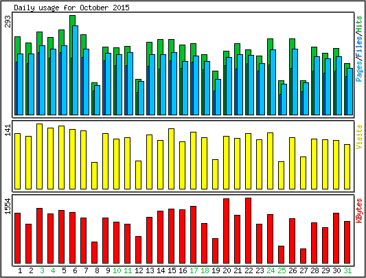
Task: Click the 141 axis label
Action: pos(8,130)
